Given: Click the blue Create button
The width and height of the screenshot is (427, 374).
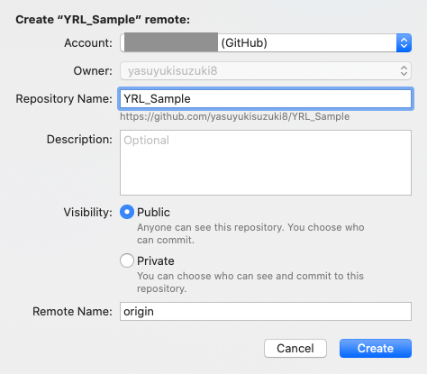Looking at the screenshot, I should pyautogui.click(x=376, y=349).
